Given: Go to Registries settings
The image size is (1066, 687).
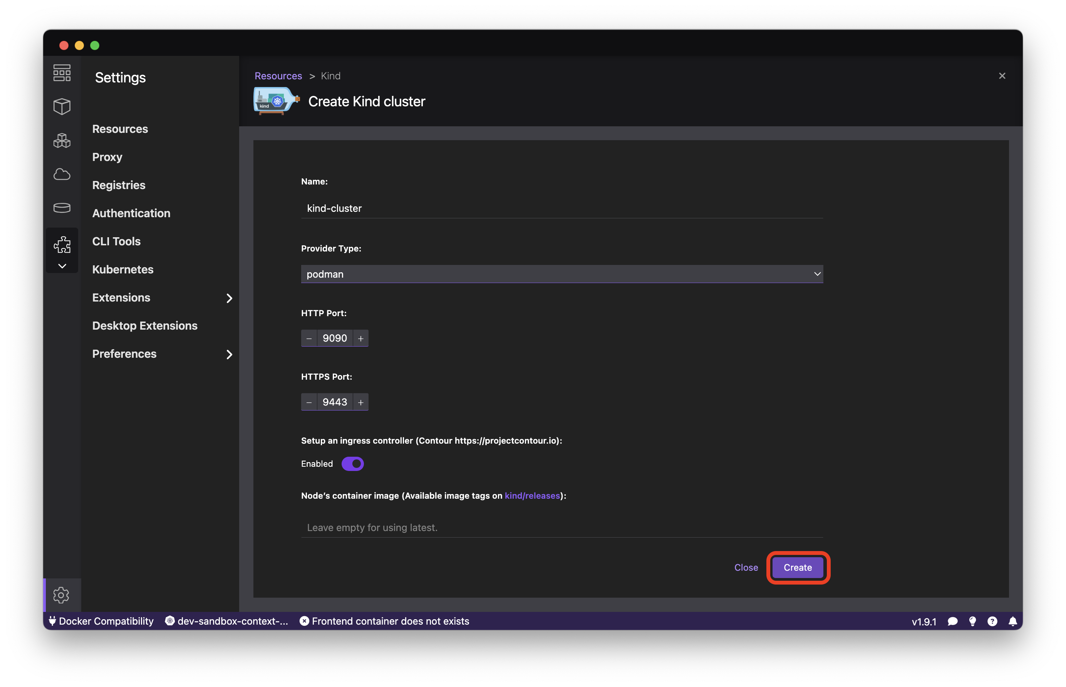Looking at the screenshot, I should pos(119,185).
